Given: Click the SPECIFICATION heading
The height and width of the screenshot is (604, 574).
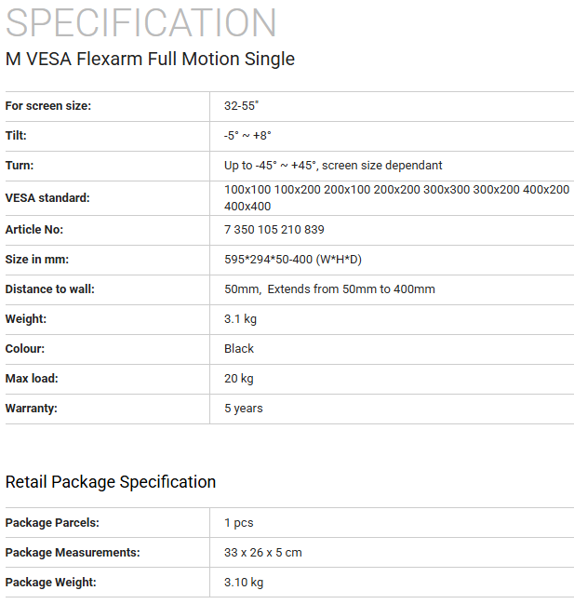Looking at the screenshot, I should coord(141,22).
